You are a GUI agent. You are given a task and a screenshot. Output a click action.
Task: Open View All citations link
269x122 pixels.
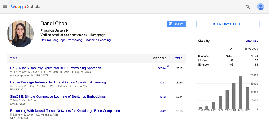coord(252,41)
